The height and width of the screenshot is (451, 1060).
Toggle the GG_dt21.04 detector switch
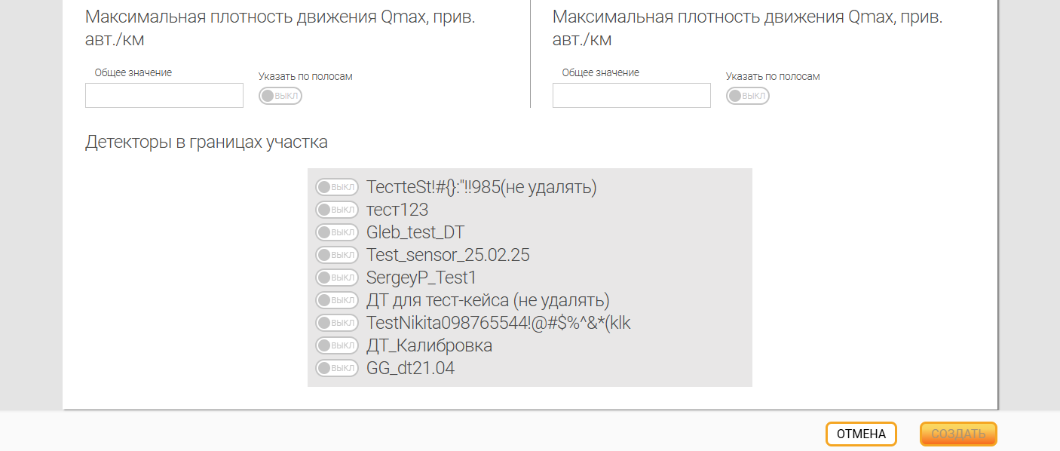(336, 368)
